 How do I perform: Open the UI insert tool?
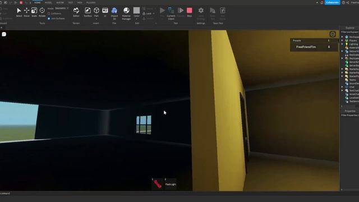(x=105, y=12)
